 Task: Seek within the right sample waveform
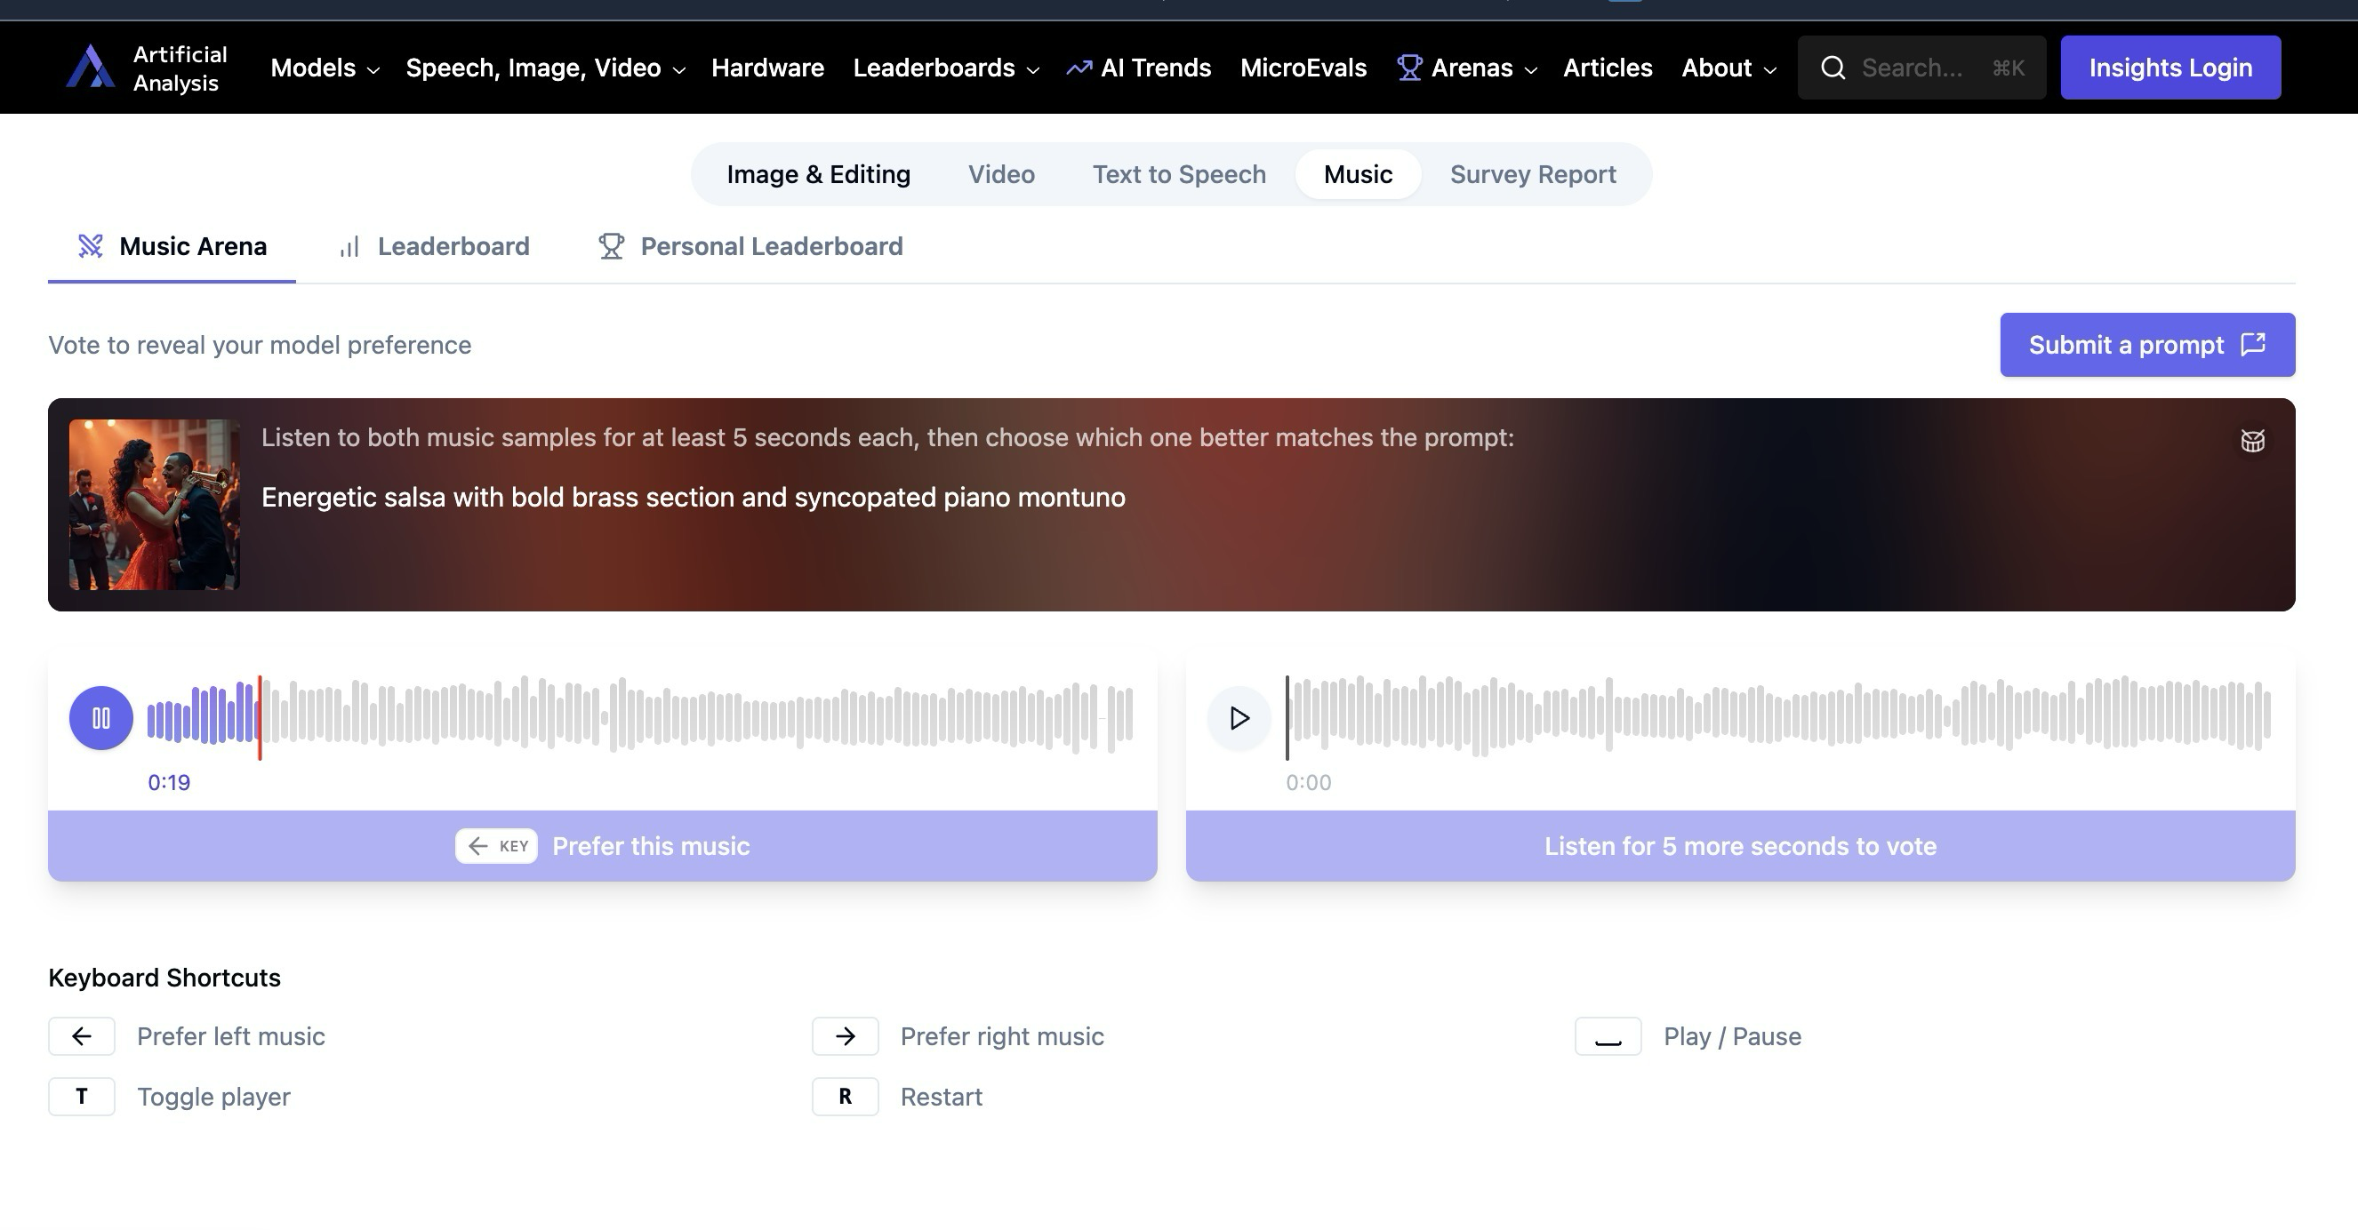pos(1776,716)
